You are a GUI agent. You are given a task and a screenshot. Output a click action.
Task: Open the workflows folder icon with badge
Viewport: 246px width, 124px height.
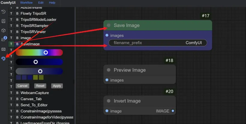[x=4, y=39]
